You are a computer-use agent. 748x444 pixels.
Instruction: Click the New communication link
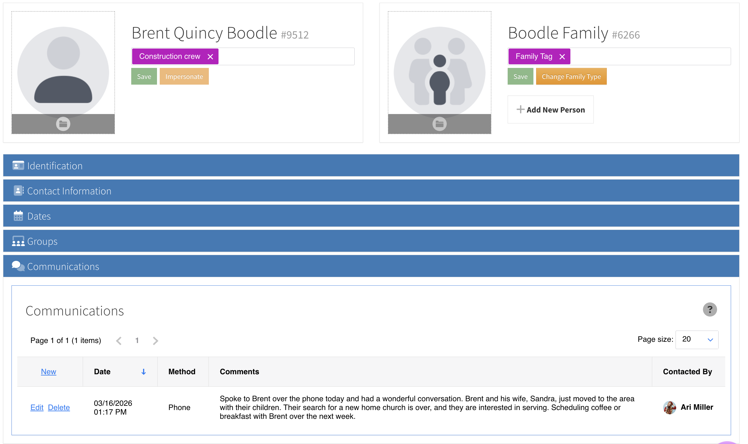48,372
